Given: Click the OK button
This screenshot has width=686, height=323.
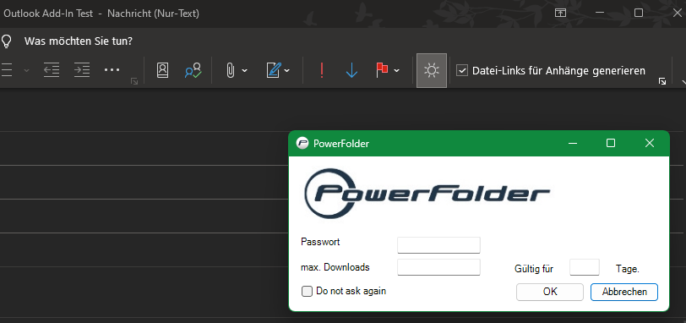Looking at the screenshot, I should pos(550,292).
